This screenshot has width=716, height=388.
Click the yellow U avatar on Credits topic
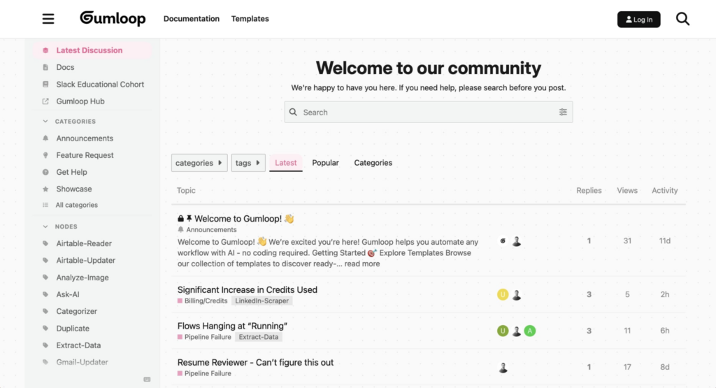click(503, 294)
